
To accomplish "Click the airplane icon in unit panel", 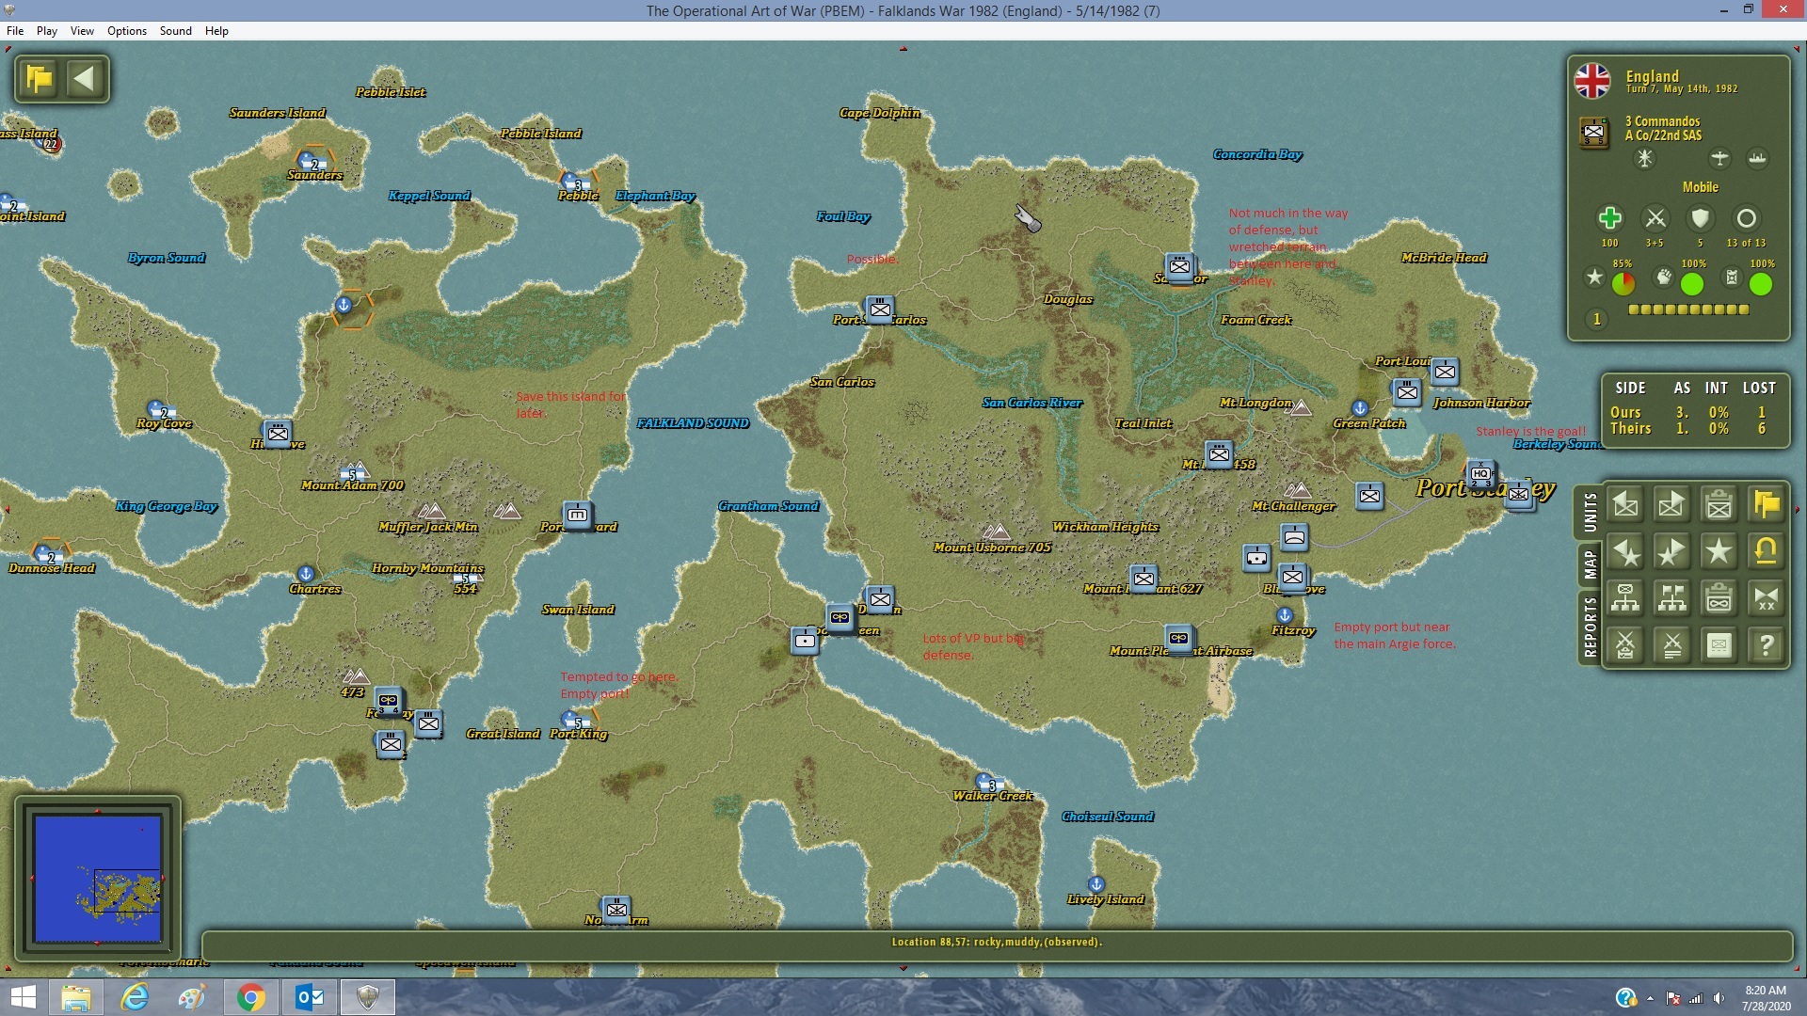I will pyautogui.click(x=1719, y=159).
